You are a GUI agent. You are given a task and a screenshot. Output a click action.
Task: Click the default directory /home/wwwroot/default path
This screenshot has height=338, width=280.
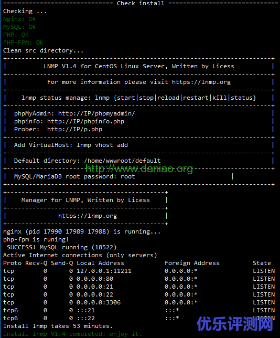(x=122, y=161)
